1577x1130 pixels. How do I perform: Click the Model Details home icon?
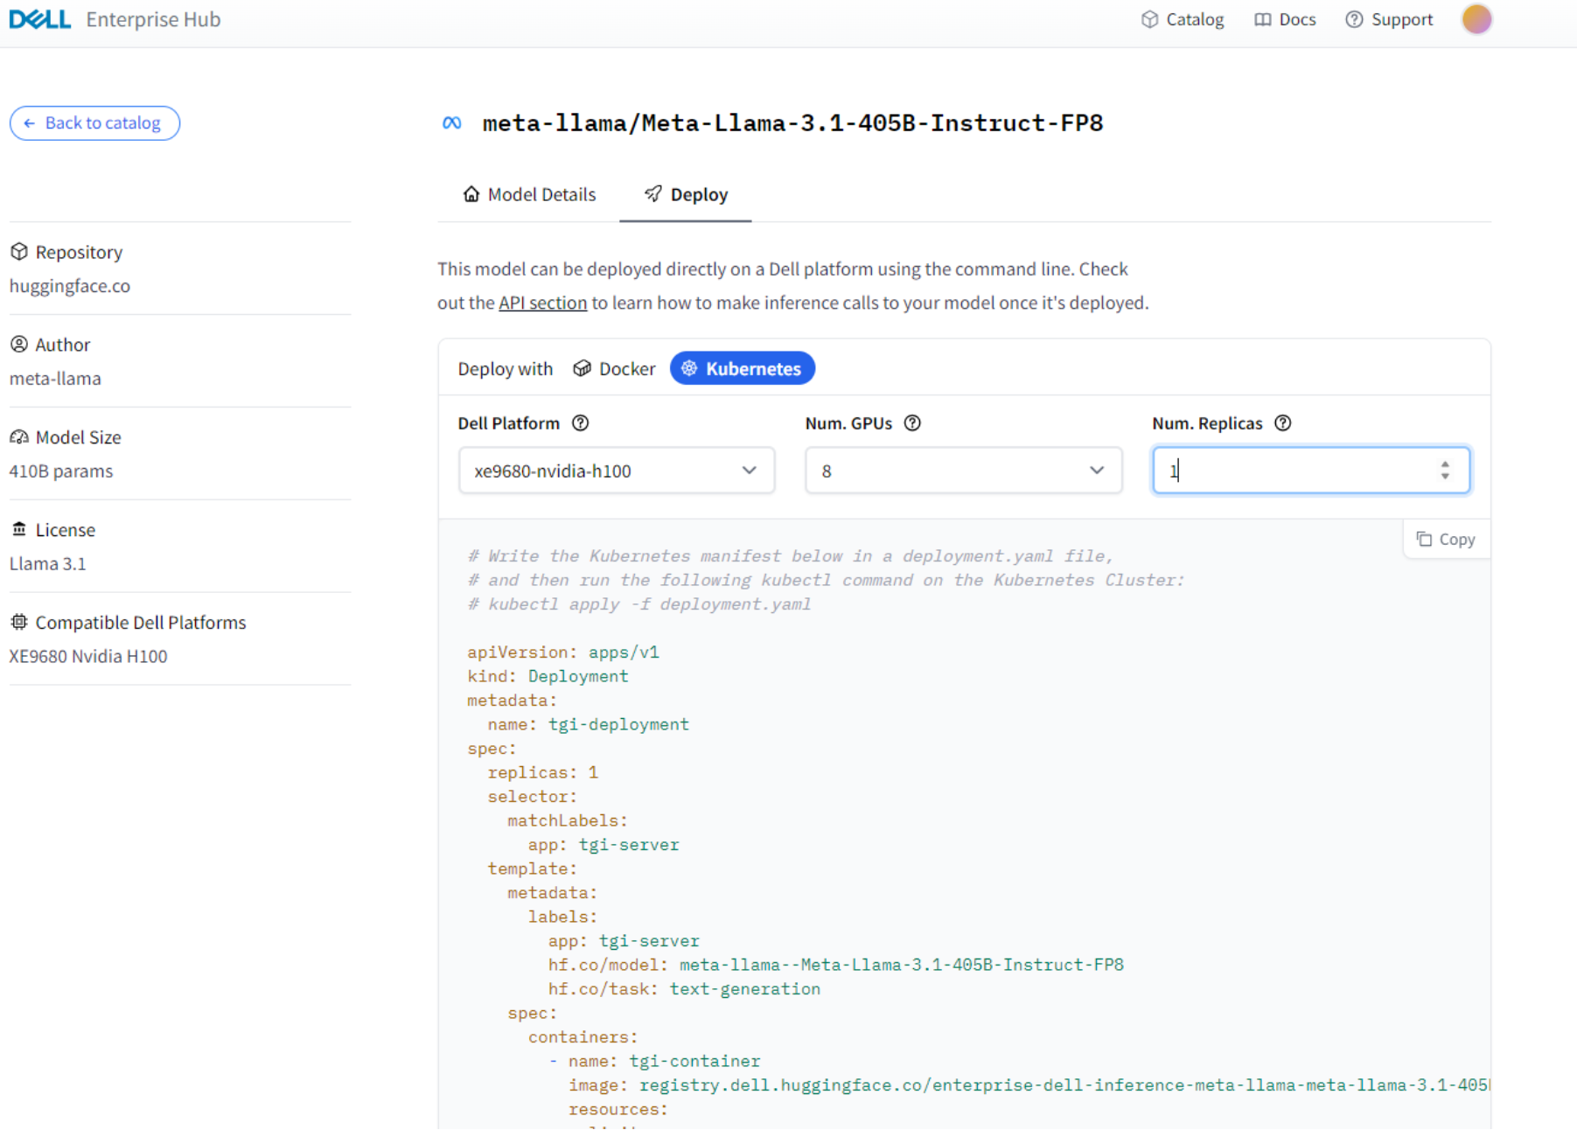(471, 194)
